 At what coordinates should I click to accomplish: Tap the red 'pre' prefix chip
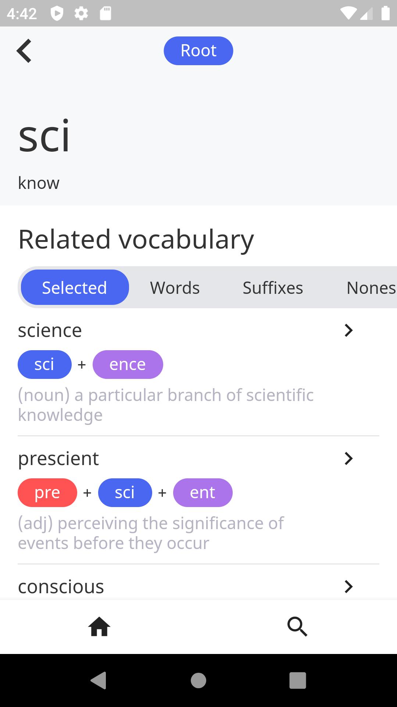[x=47, y=493]
